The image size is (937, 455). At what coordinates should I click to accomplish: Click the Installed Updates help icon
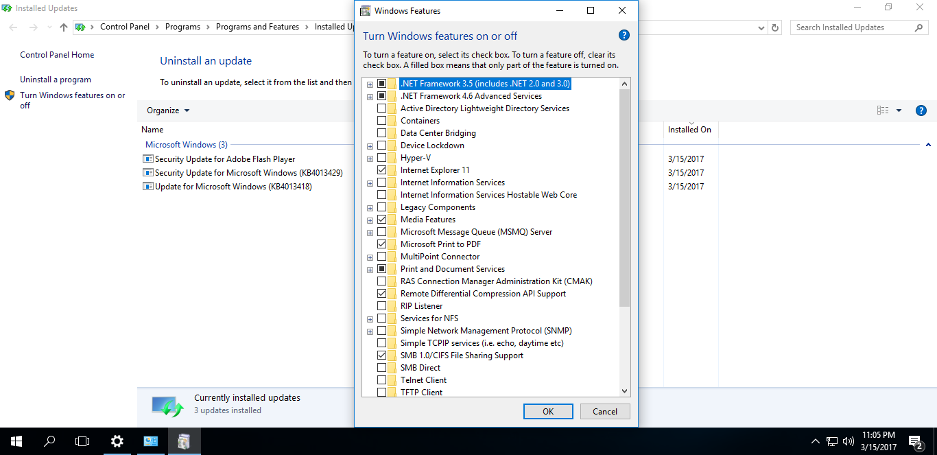tap(921, 110)
